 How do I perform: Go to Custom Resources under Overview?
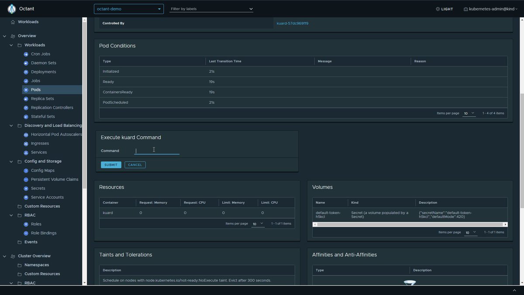coord(42,206)
